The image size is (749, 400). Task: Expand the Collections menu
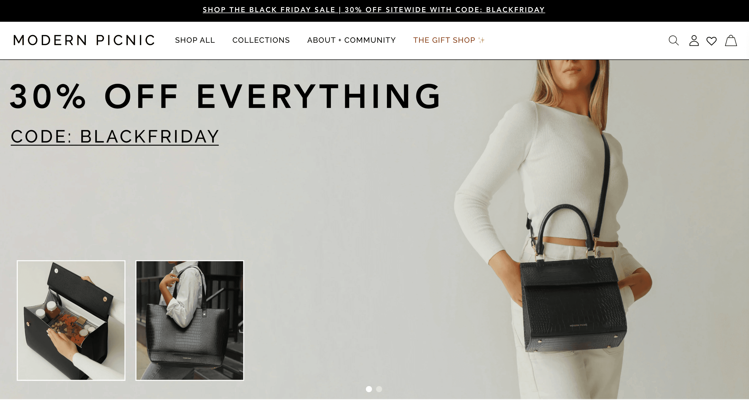[x=261, y=40]
